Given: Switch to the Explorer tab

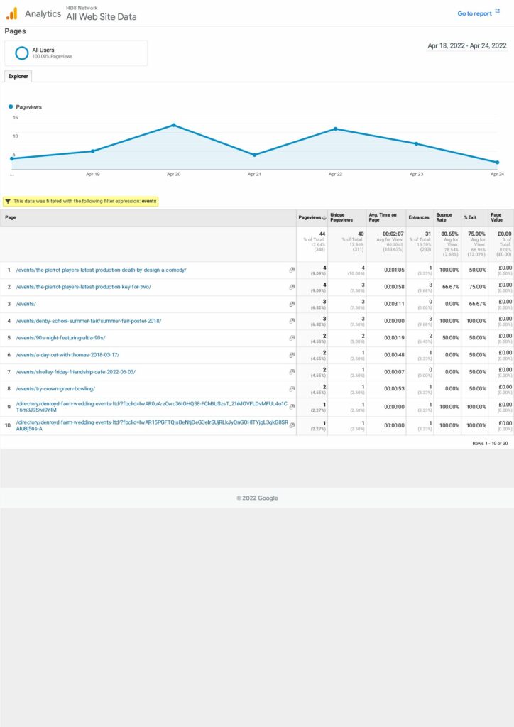Looking at the screenshot, I should pyautogui.click(x=18, y=76).
